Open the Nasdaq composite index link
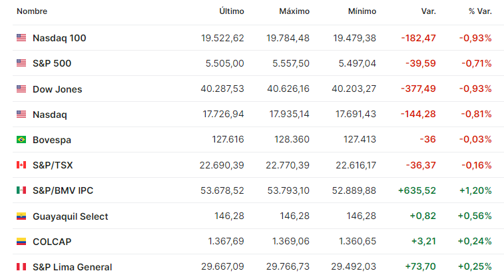Viewport: 504px width, 277px height. click(50, 115)
